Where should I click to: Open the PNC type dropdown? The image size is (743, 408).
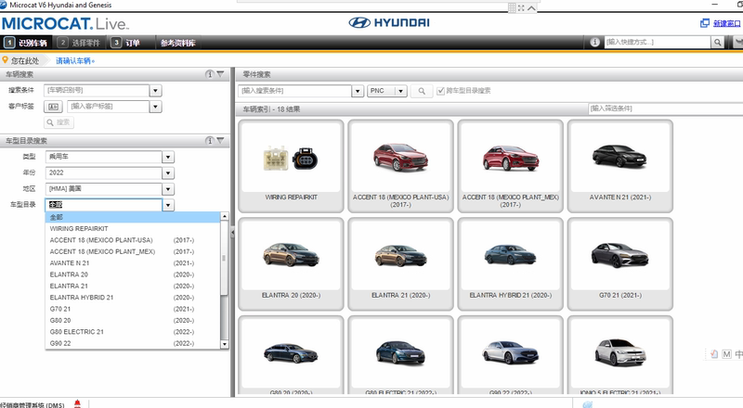[x=387, y=91]
